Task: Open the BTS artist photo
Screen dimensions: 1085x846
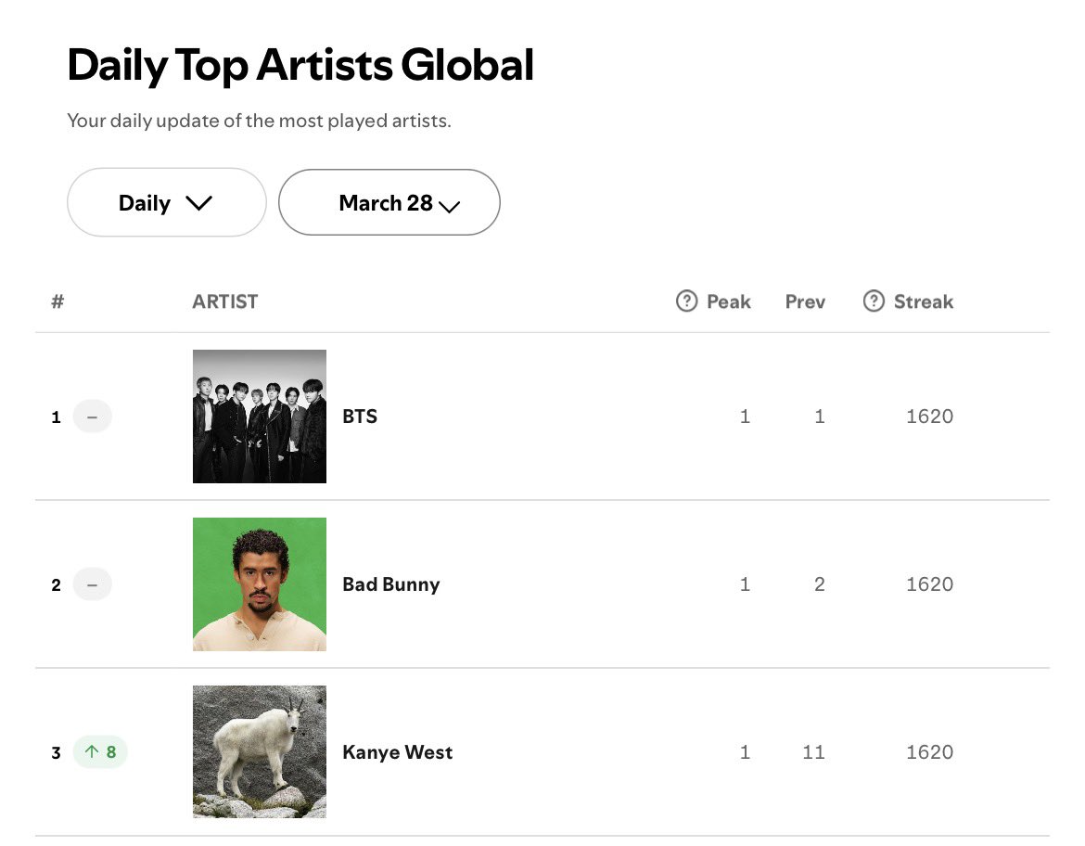Action: point(260,417)
